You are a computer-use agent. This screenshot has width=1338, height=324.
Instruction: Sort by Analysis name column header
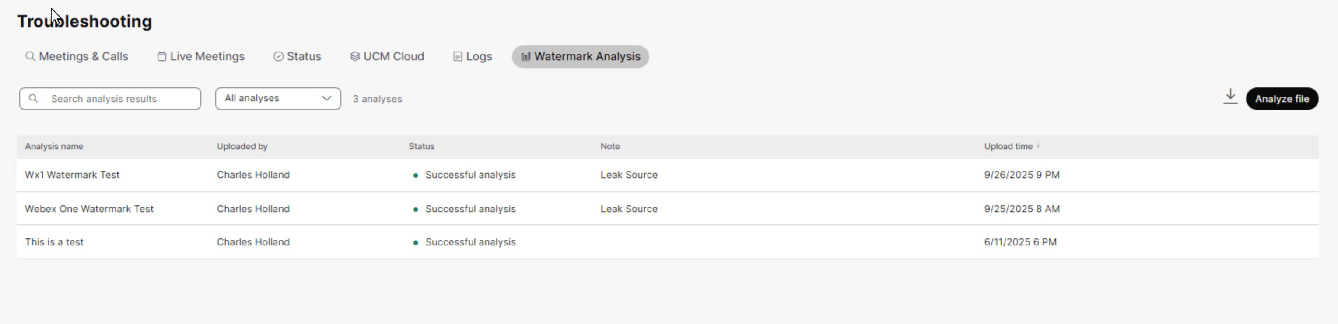(x=54, y=147)
